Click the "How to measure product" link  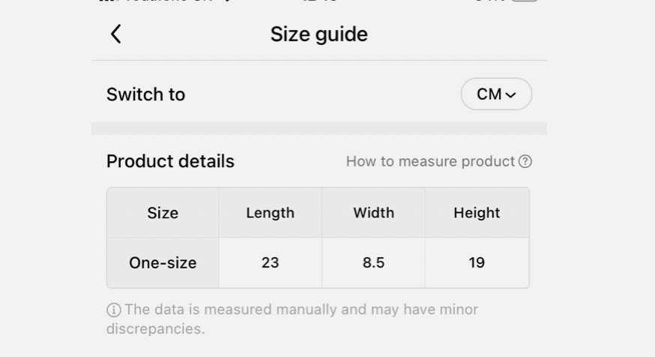click(x=430, y=161)
